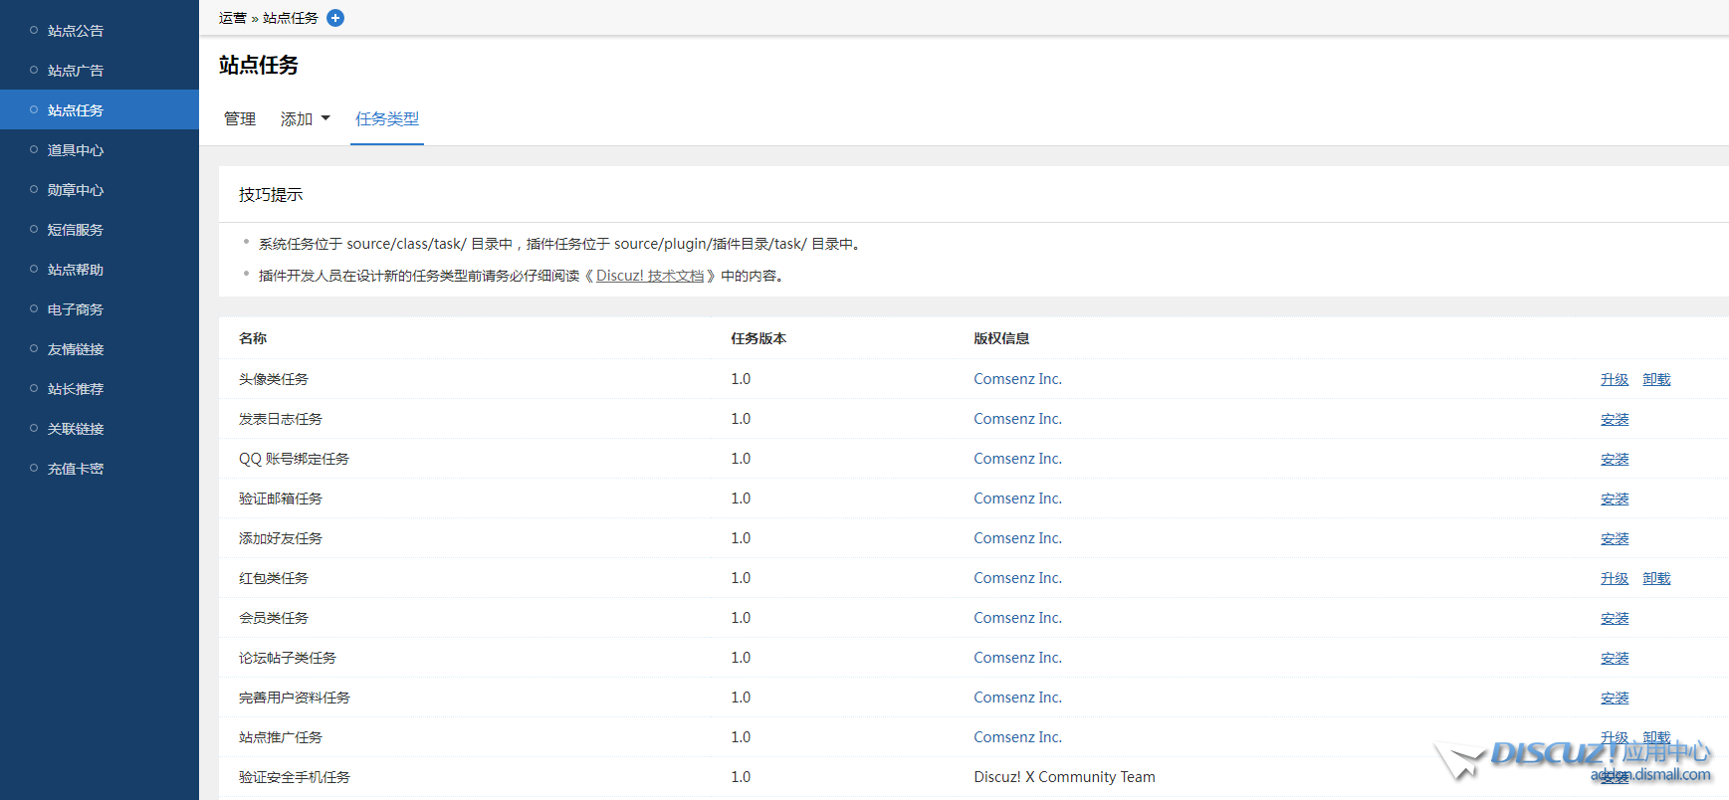Open 短信服务 sidebar item

point(76,230)
